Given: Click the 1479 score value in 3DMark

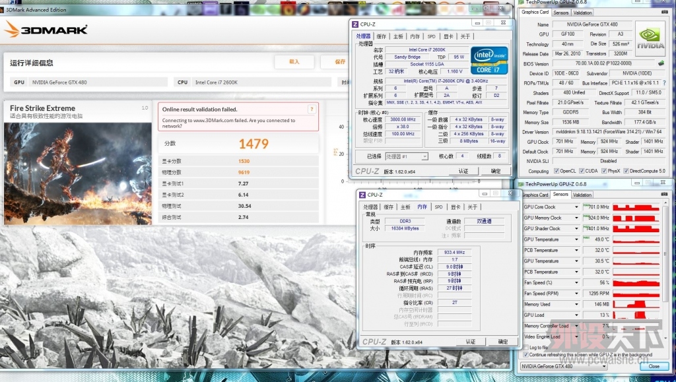Looking at the screenshot, I should pos(253,143).
